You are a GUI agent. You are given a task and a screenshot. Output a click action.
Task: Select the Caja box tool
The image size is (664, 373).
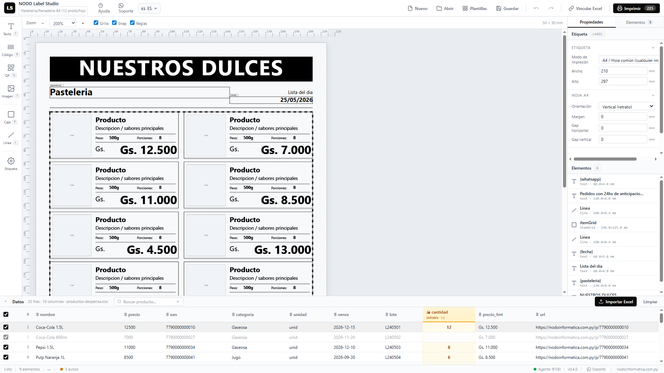[11, 117]
